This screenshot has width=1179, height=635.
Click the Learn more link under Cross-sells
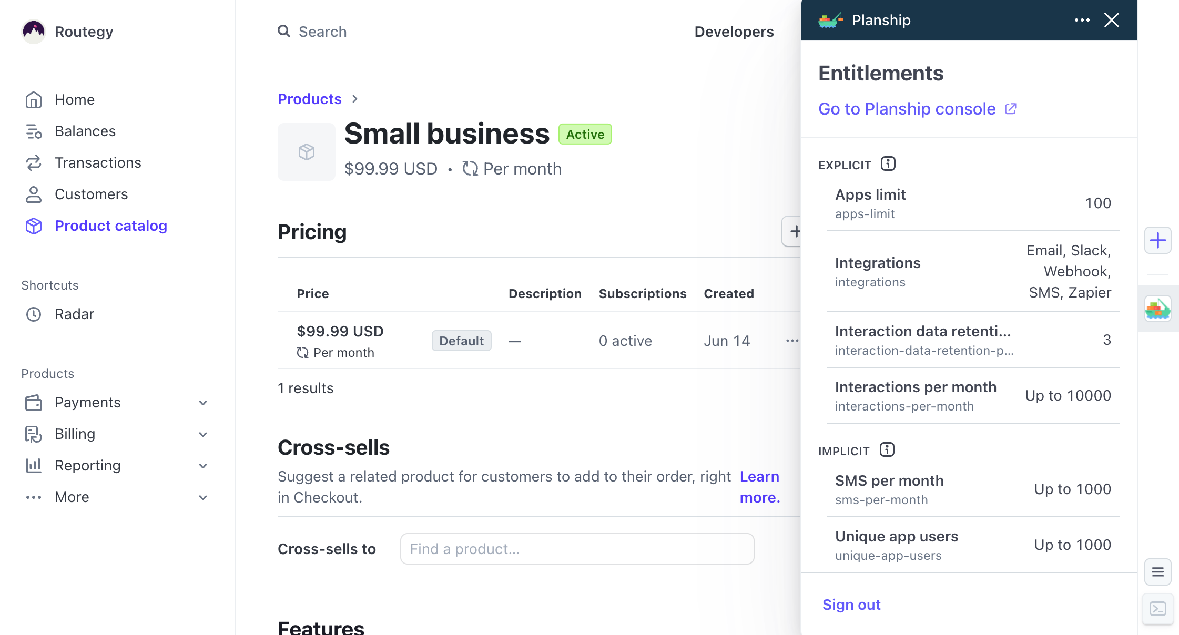(760, 487)
